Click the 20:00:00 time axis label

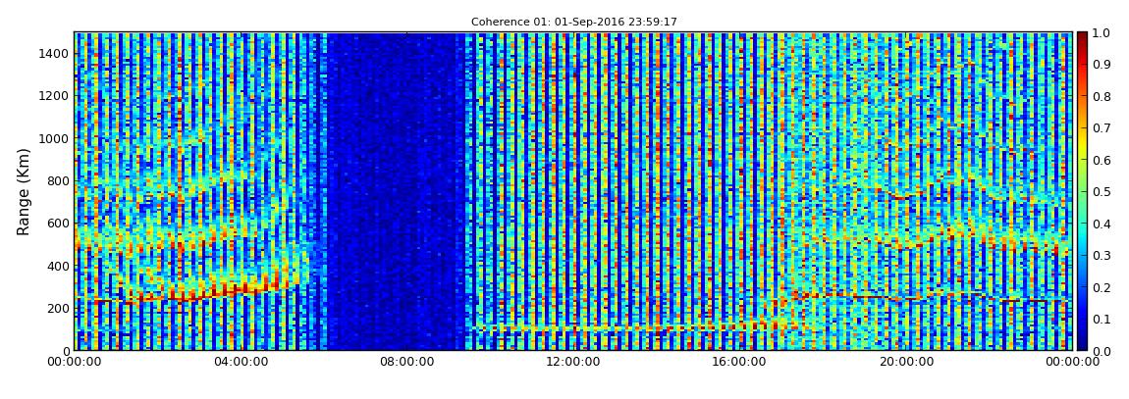[x=906, y=362]
